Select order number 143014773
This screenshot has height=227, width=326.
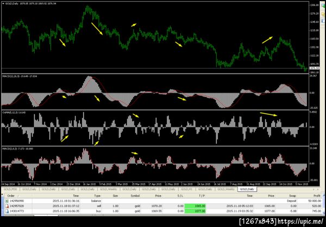point(17,211)
